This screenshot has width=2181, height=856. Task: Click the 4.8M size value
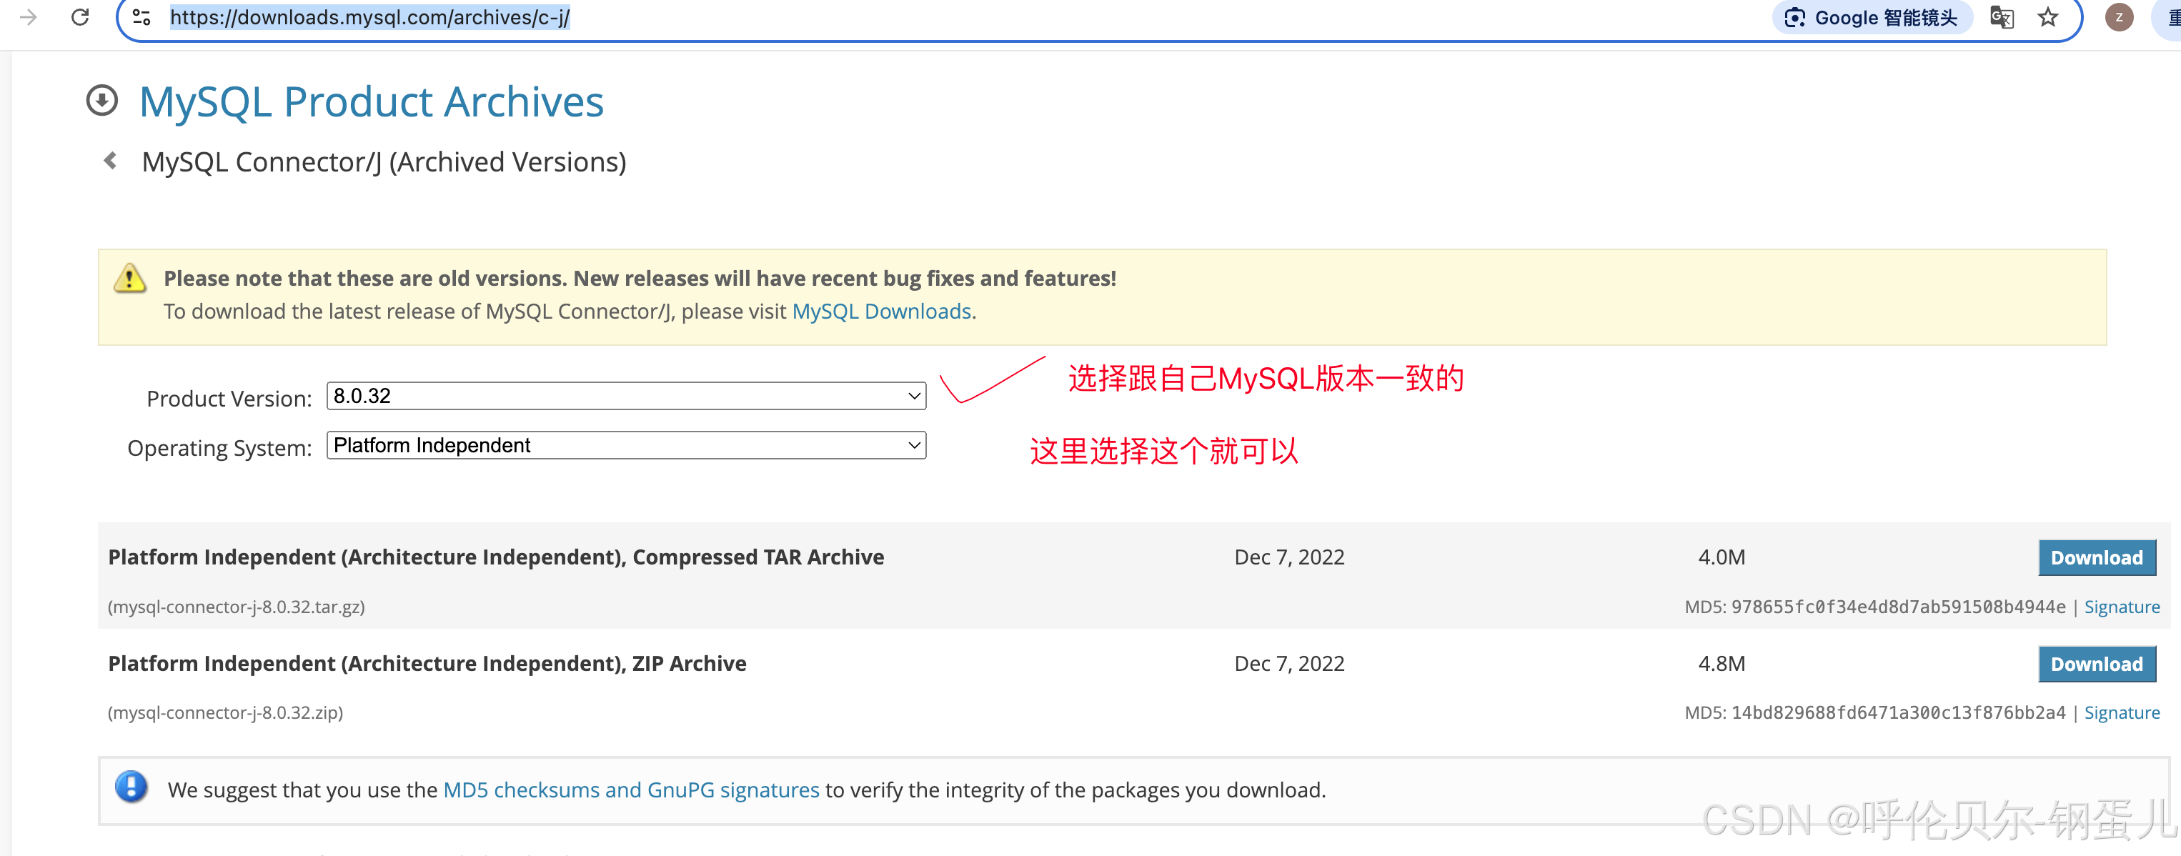(x=1722, y=664)
